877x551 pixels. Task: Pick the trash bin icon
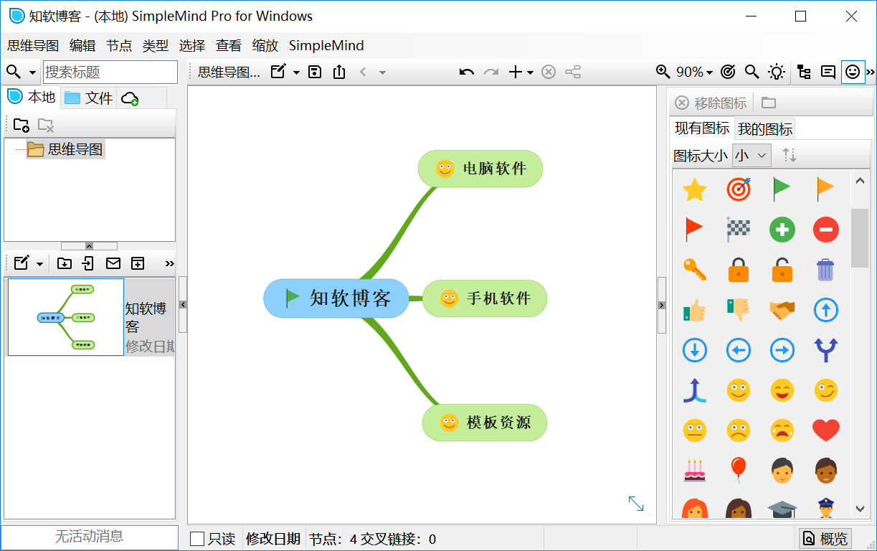(x=826, y=270)
